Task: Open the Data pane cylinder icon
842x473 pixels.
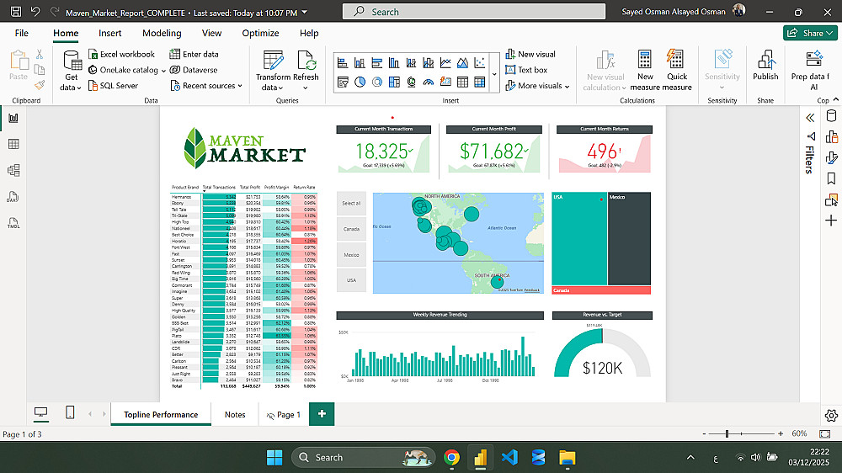Action: (x=831, y=116)
